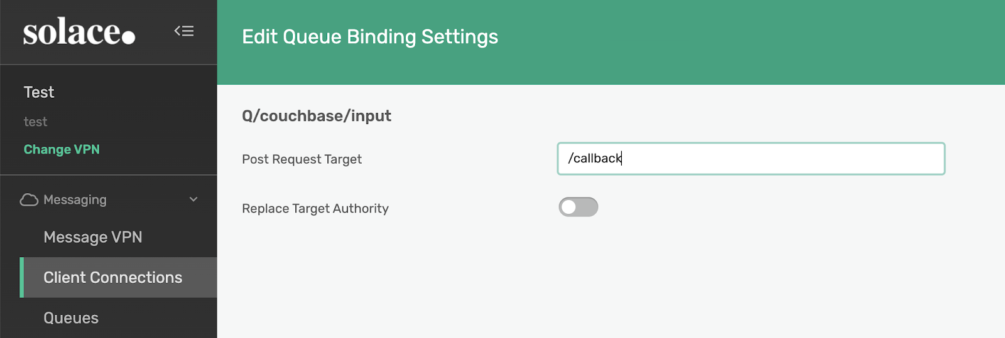
Task: Go to Message VPN in the sidebar
Action: coord(93,237)
